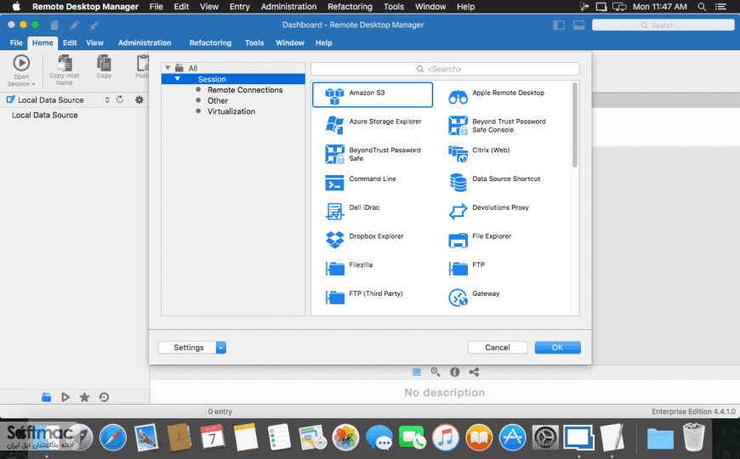
Task: Click the magnifier icon in dashboard footer
Action: click(435, 372)
